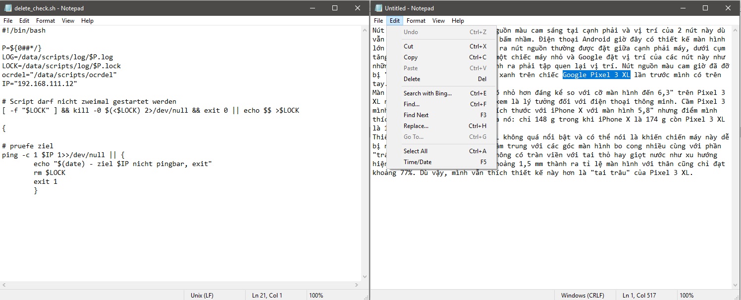This screenshot has width=741, height=300.
Task: Click the Untitled Notepad title bar icon
Action: tap(378, 8)
